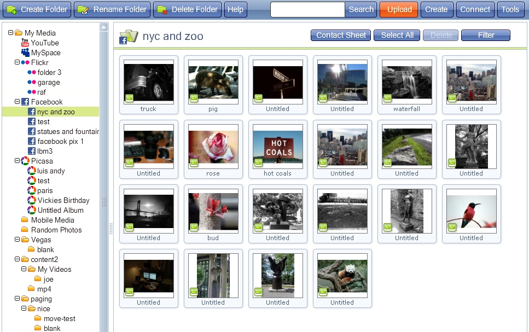This screenshot has width=529, height=332.
Task: Open the YouTube icon in tree
Action: pos(25,43)
